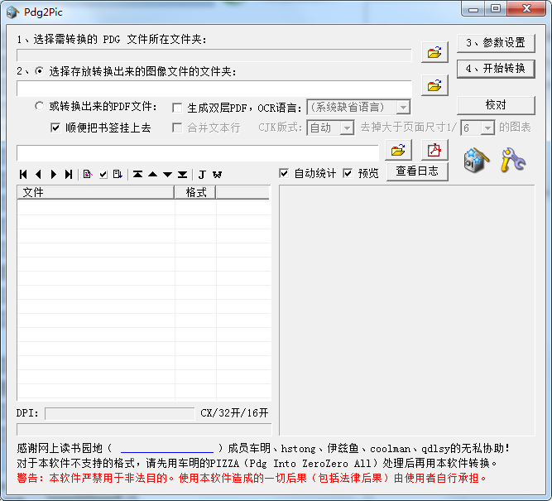Click the blue underlined link after 感谢网上读书园地

(x=167, y=449)
